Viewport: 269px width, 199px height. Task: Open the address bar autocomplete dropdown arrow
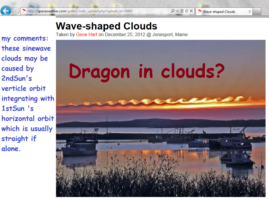177,11
